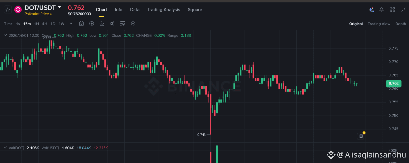Open the go-to-date calendar icon
409x163 pixels.
[81, 24]
